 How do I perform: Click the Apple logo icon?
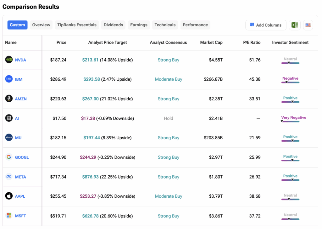[x=9, y=196]
